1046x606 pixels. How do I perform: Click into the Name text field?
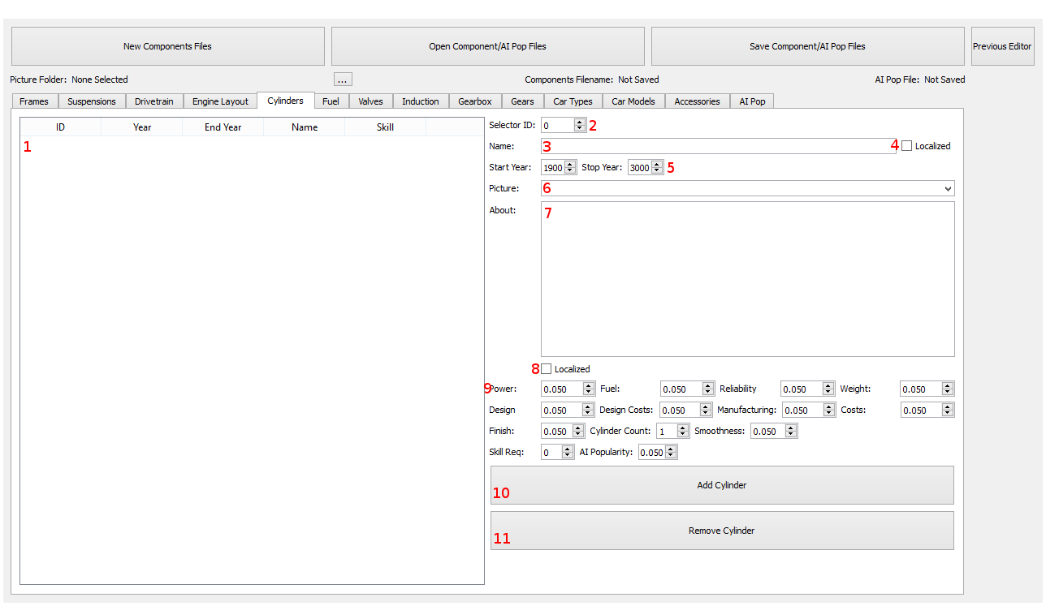click(719, 146)
